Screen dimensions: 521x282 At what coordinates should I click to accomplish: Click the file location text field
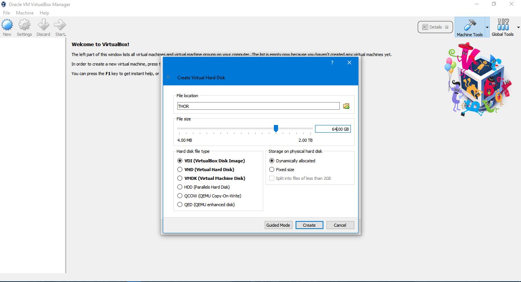coord(258,106)
